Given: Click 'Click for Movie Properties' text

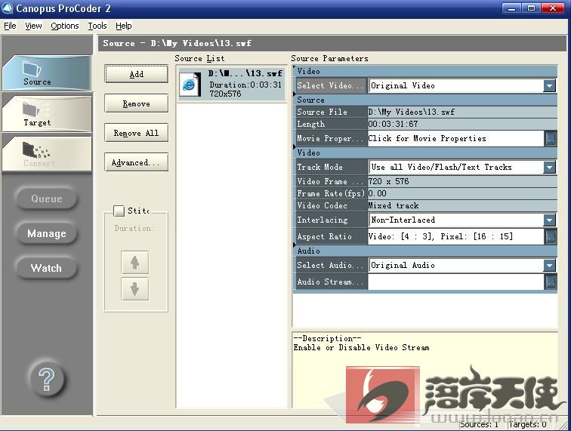Looking at the screenshot, I should tap(427, 138).
